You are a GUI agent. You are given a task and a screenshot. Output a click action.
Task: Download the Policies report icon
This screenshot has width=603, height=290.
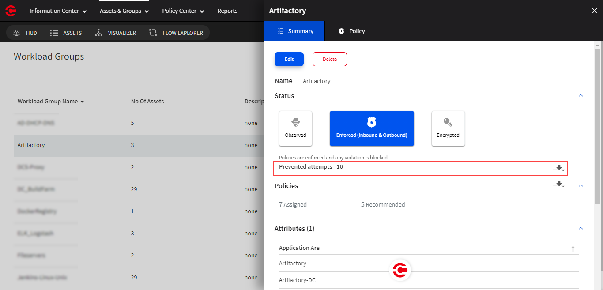[559, 185]
